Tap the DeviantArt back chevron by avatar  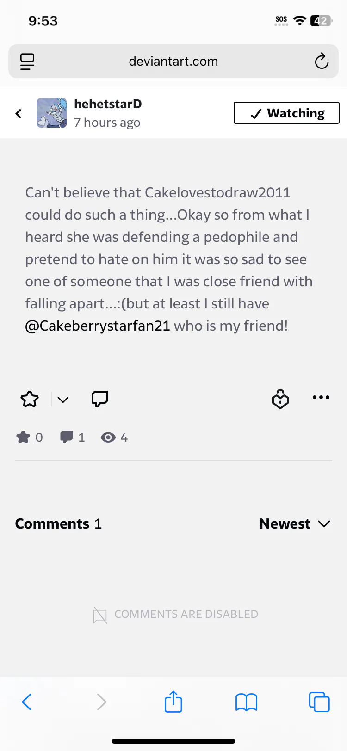click(x=19, y=113)
